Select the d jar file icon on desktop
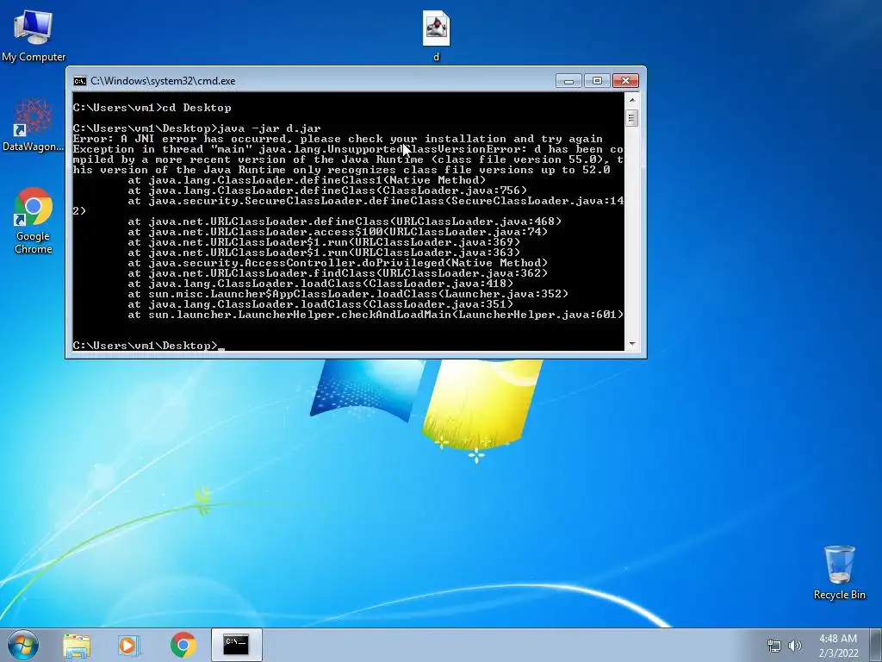This screenshot has width=882, height=662. coord(436,35)
